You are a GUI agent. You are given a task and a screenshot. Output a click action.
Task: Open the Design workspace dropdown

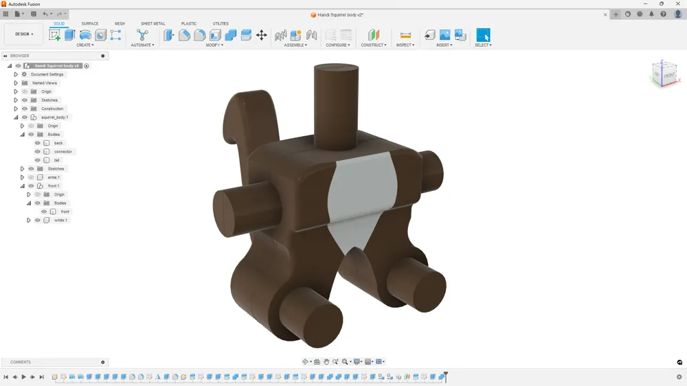[x=24, y=34]
